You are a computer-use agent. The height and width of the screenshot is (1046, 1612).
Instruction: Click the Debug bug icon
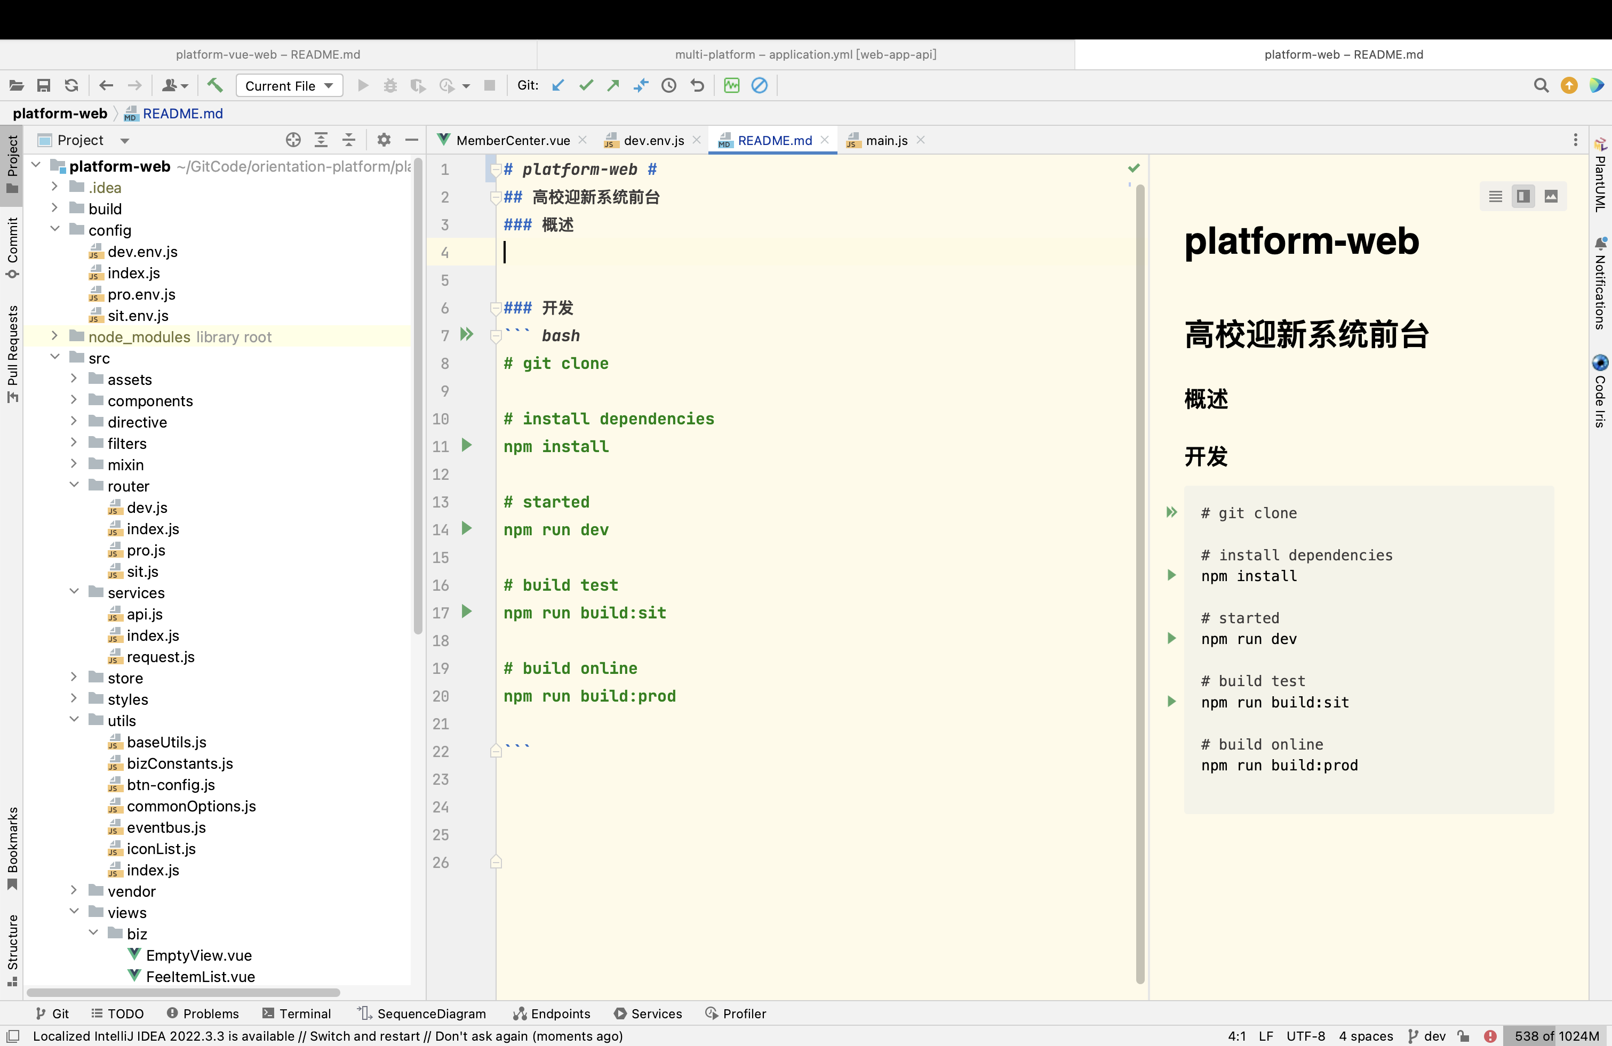(x=390, y=85)
